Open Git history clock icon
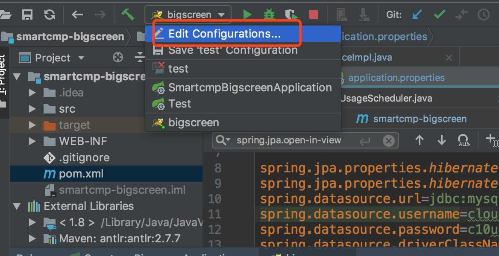The height and width of the screenshot is (256, 499). coord(484,15)
